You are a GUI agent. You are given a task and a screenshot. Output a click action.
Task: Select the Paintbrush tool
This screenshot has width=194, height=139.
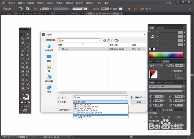(x=23, y=51)
